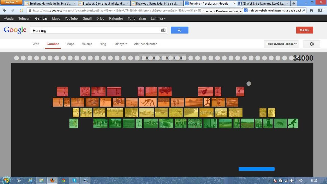This screenshot has height=184, width=327.
Task: Open Maps in the black Google bar
Action: [56, 19]
